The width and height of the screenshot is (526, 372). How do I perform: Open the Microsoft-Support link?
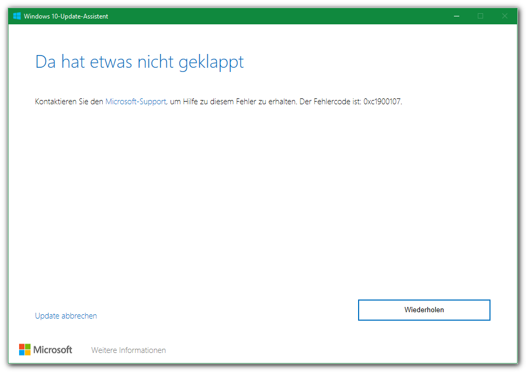point(136,102)
